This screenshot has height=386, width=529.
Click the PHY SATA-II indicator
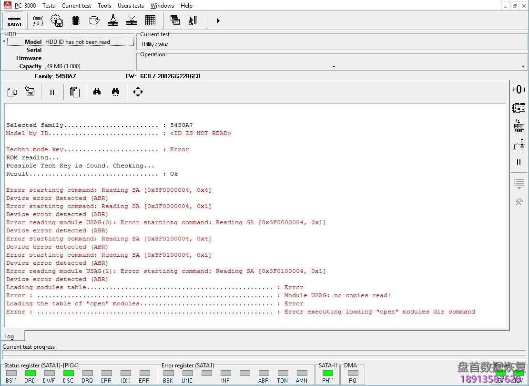pos(327,374)
